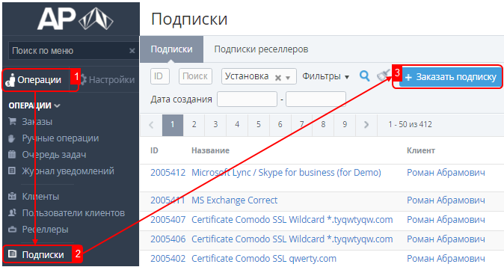Clear the menu search with the x
504x270 pixels.
point(132,51)
